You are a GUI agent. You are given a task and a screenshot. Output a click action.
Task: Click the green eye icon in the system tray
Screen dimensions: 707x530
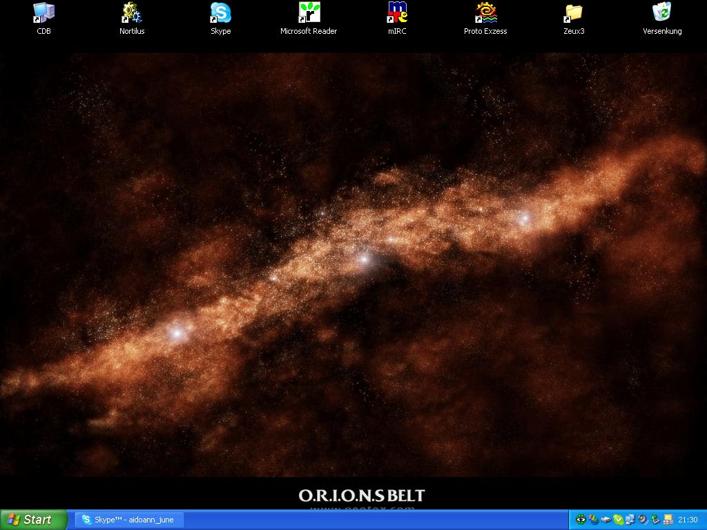pos(581,520)
